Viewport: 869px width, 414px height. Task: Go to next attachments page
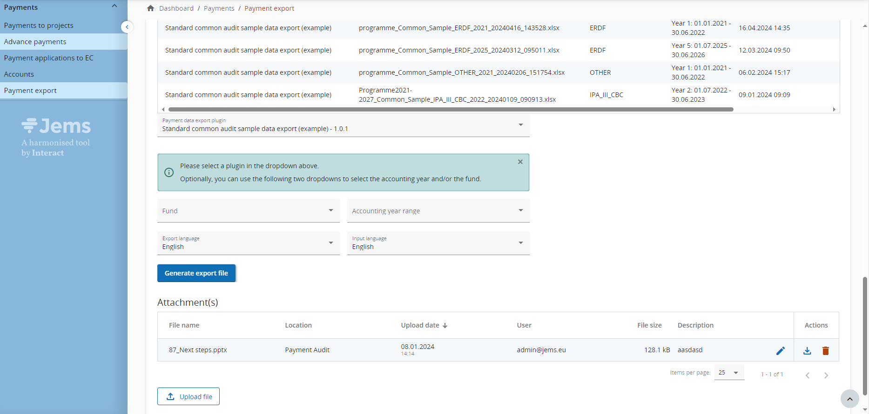click(826, 375)
